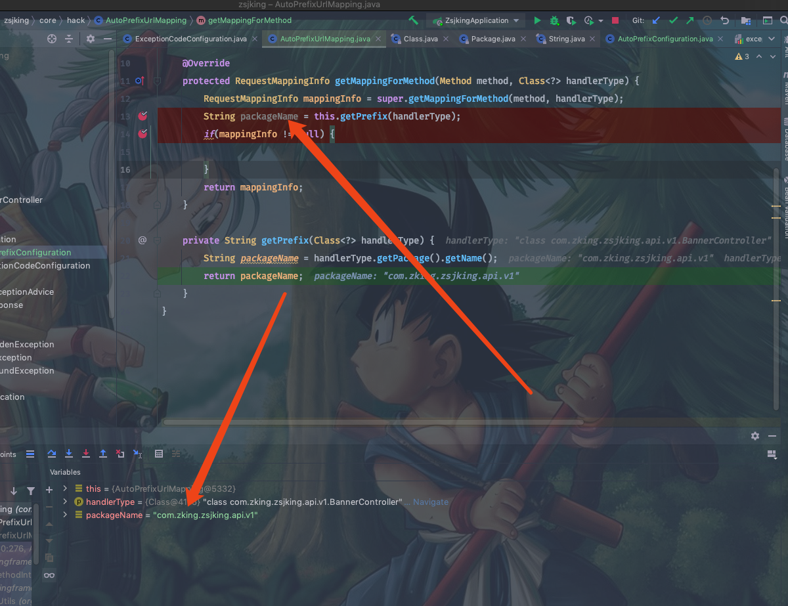Restore layout icon in debug panel
Viewport: 788px width, 606px height.
pyautogui.click(x=772, y=454)
